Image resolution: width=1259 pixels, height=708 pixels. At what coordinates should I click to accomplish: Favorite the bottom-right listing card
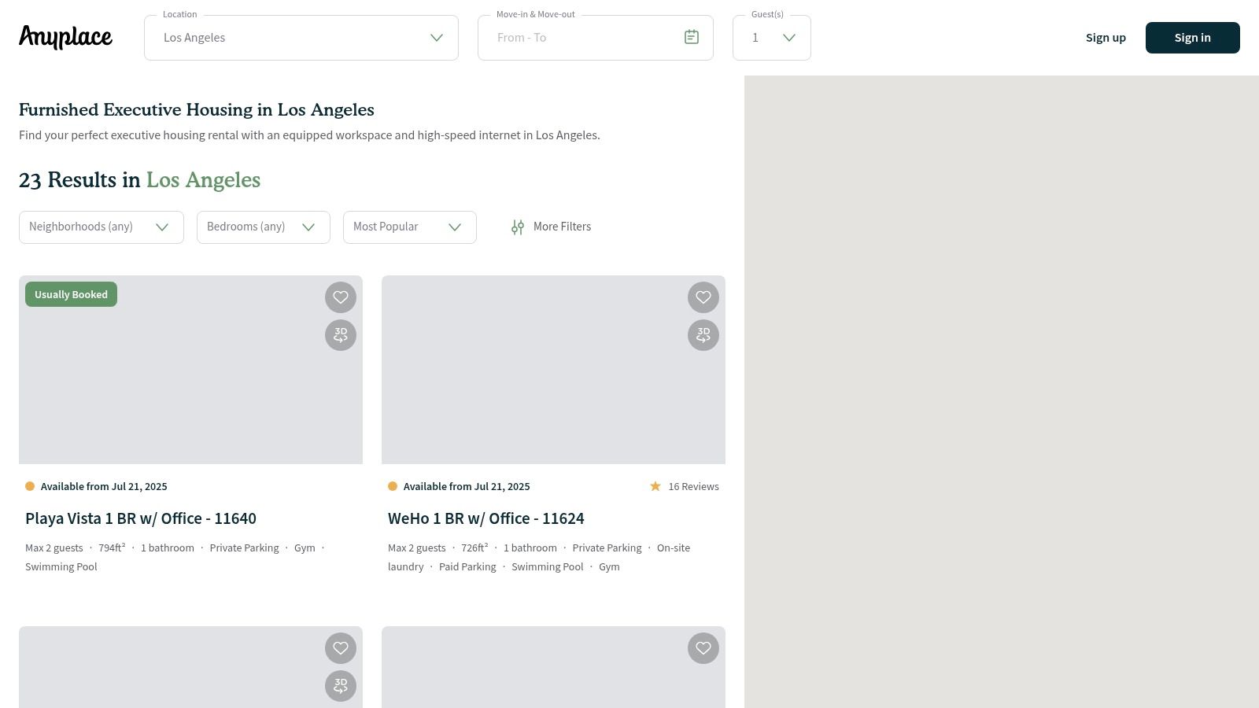(x=703, y=648)
